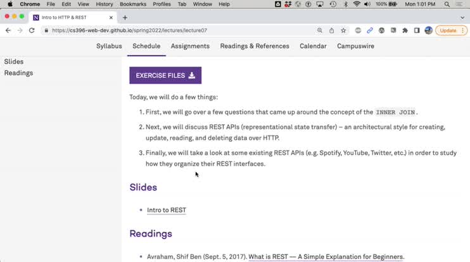
Task: Click the URL address bar
Action: click(177, 30)
